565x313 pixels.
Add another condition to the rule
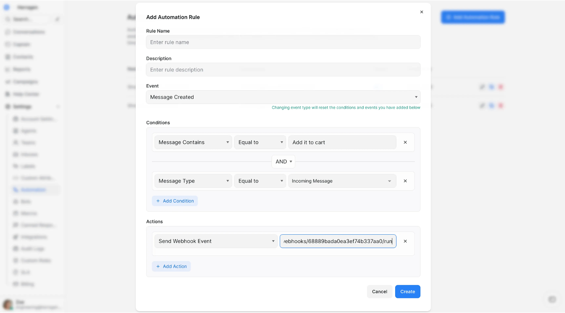(175, 201)
